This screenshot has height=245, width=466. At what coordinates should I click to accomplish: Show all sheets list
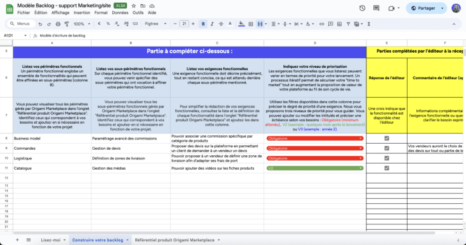[29, 240]
